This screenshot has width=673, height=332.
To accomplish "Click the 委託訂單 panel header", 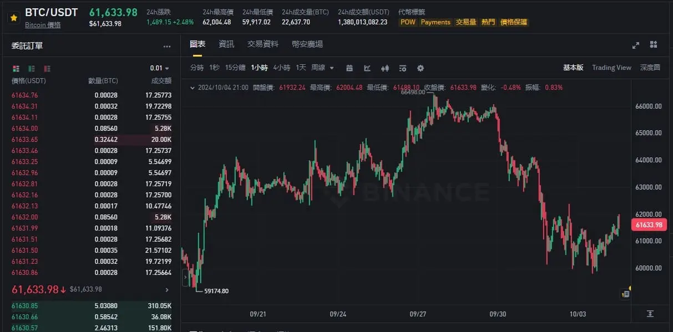I will click(27, 46).
